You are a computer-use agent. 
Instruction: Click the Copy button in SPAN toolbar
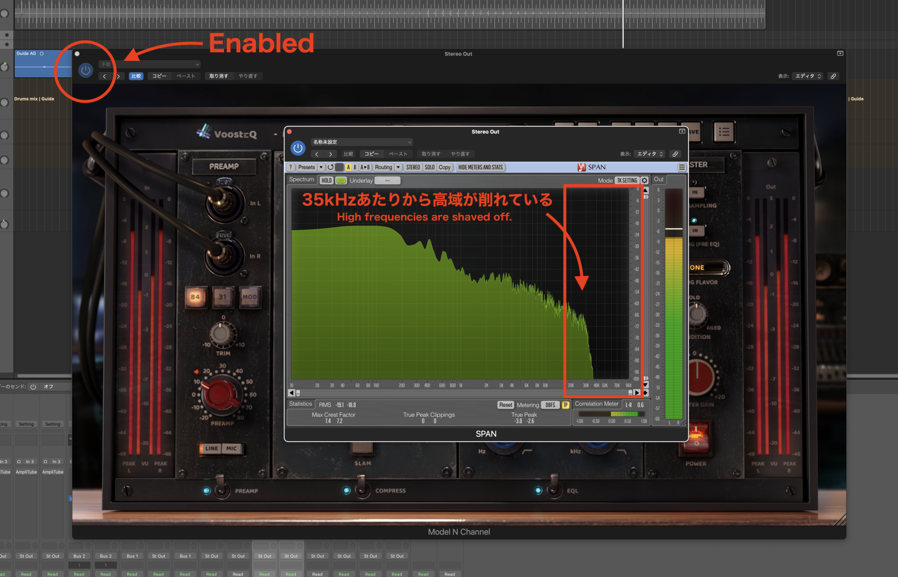(445, 167)
